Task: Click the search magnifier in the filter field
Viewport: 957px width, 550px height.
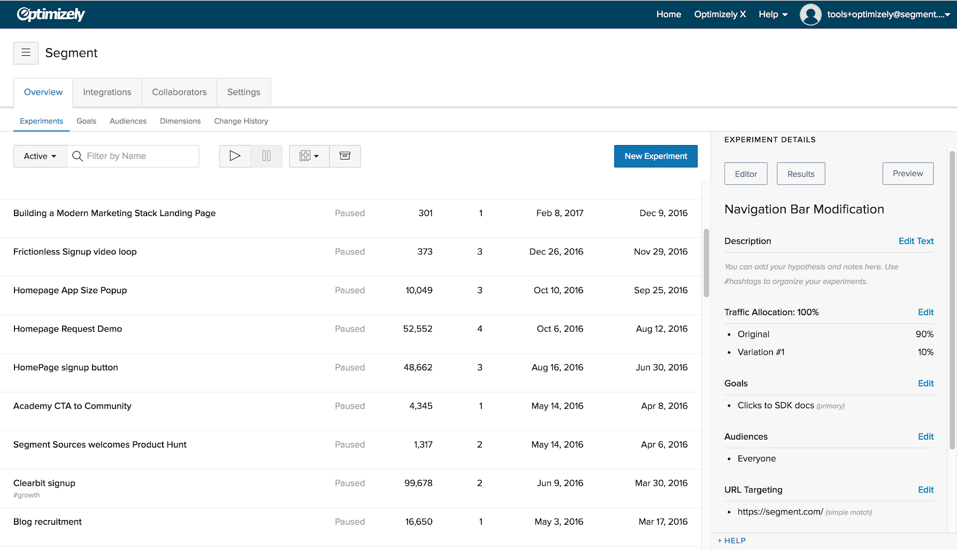Action: click(77, 156)
